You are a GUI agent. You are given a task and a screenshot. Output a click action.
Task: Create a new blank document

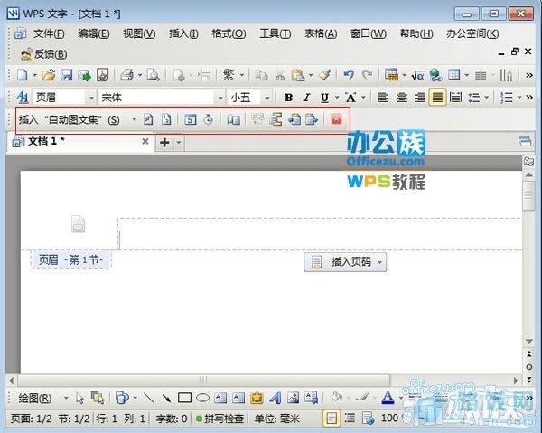[x=23, y=75]
